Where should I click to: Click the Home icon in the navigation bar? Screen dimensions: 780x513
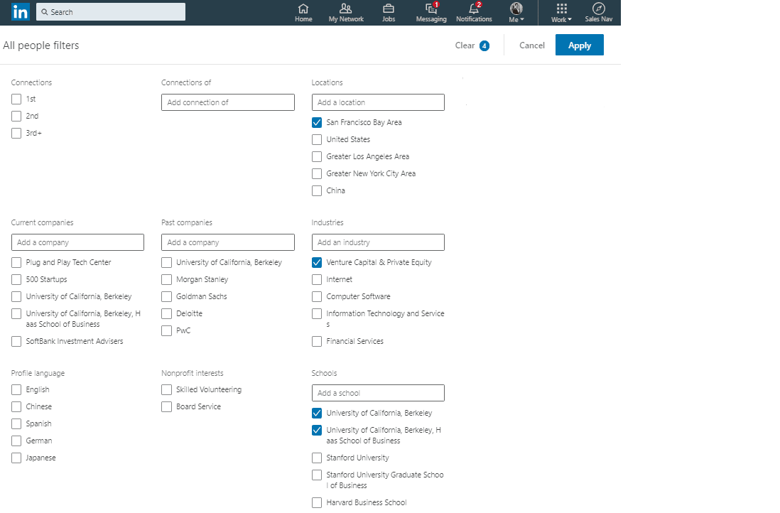pos(303,10)
